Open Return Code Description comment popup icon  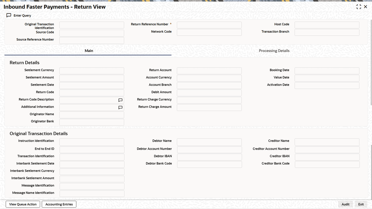120,100
